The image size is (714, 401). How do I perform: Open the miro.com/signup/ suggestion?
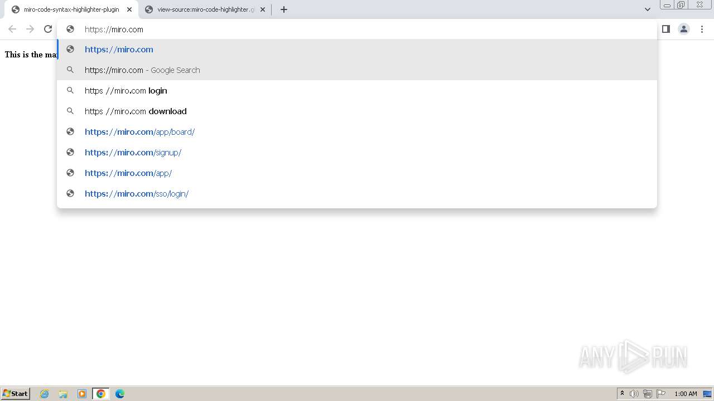coord(357,153)
